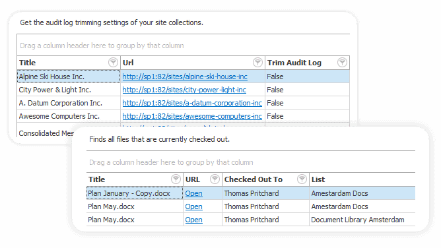Select Plan May.docx title in Document Library Amsterdam row

tap(111, 220)
